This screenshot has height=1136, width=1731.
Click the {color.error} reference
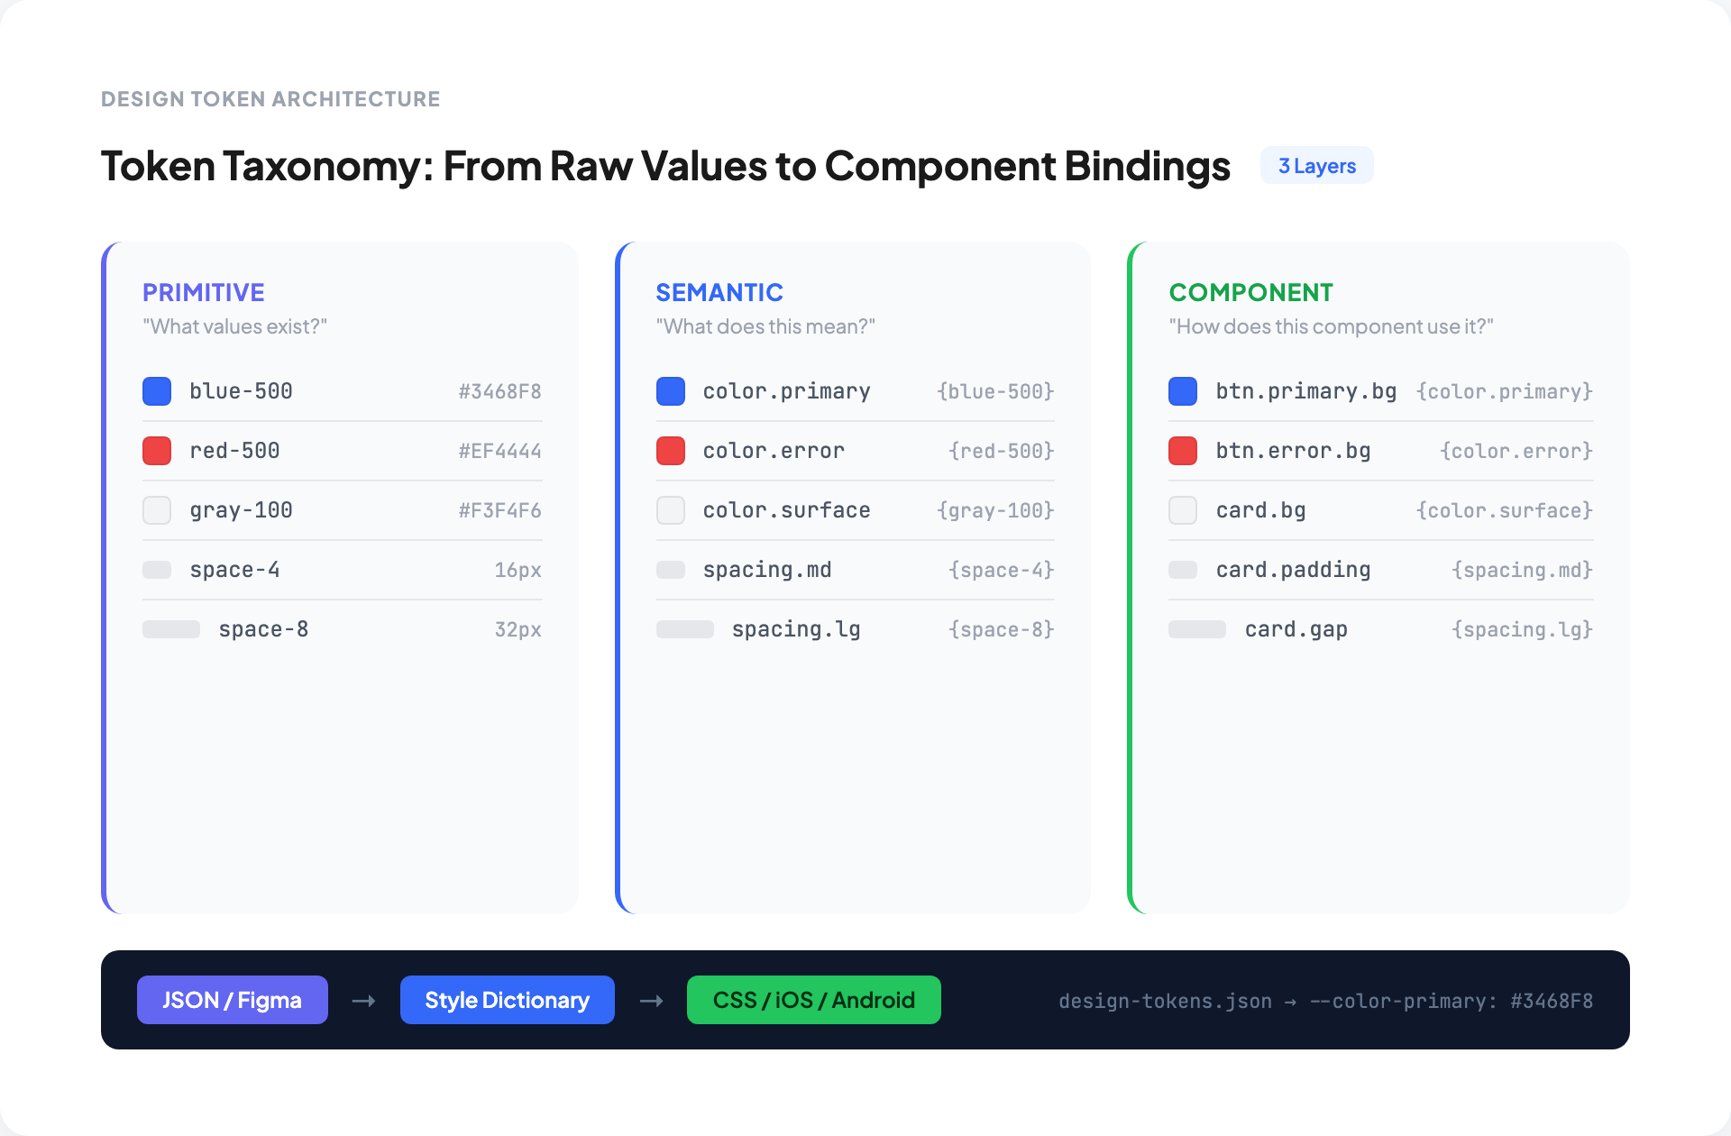tap(1516, 451)
